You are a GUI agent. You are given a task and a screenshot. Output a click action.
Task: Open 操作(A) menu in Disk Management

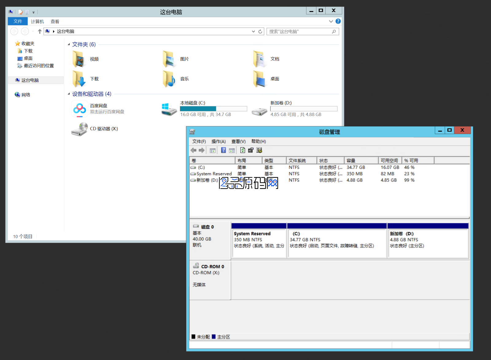pyautogui.click(x=218, y=141)
